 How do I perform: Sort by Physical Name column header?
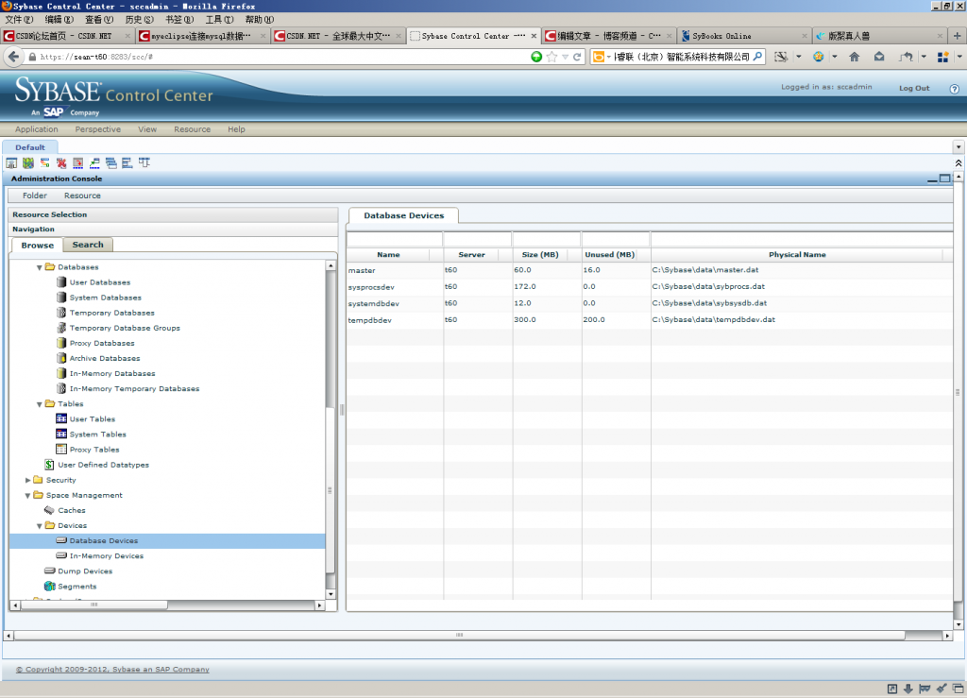(797, 255)
